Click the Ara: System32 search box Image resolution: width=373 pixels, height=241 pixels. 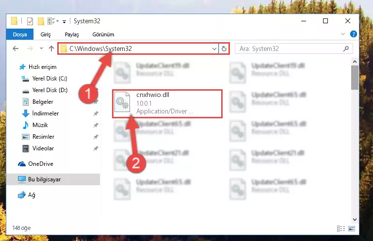pos(293,49)
